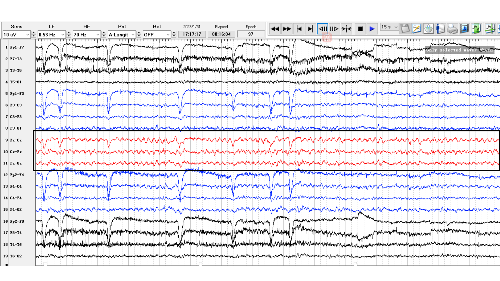Step forward one page
Viewport: 500px width, 281px height.
334,29
